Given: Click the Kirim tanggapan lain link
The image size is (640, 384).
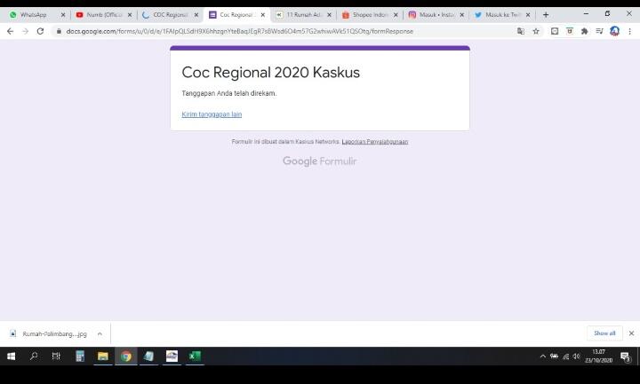Looking at the screenshot, I should click(x=212, y=114).
